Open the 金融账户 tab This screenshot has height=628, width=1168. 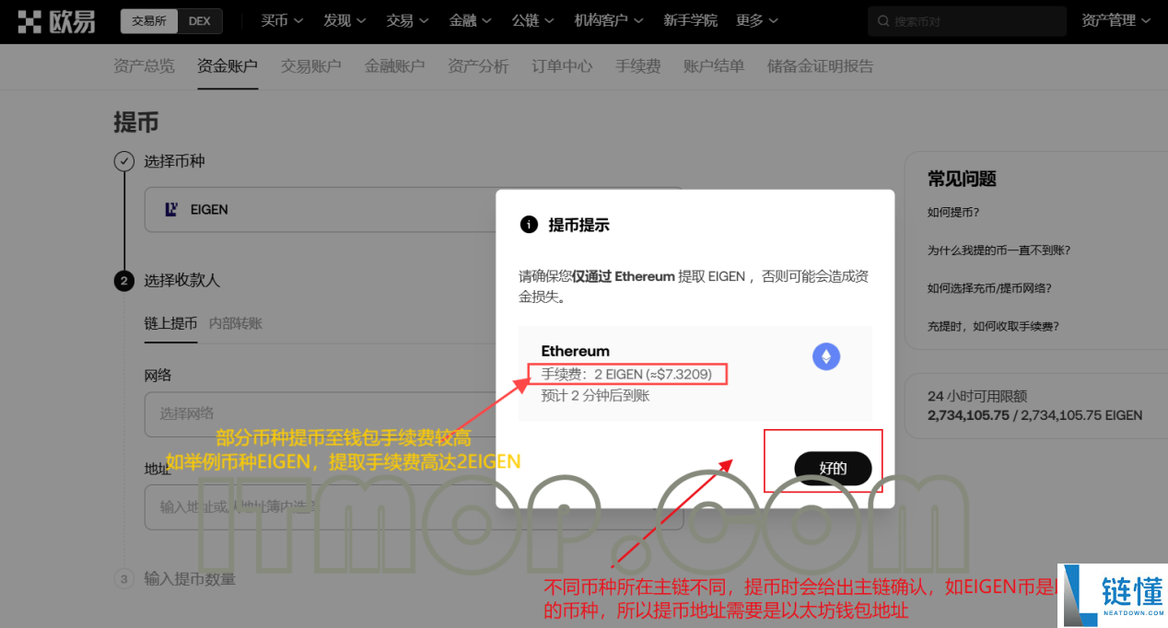click(x=394, y=66)
